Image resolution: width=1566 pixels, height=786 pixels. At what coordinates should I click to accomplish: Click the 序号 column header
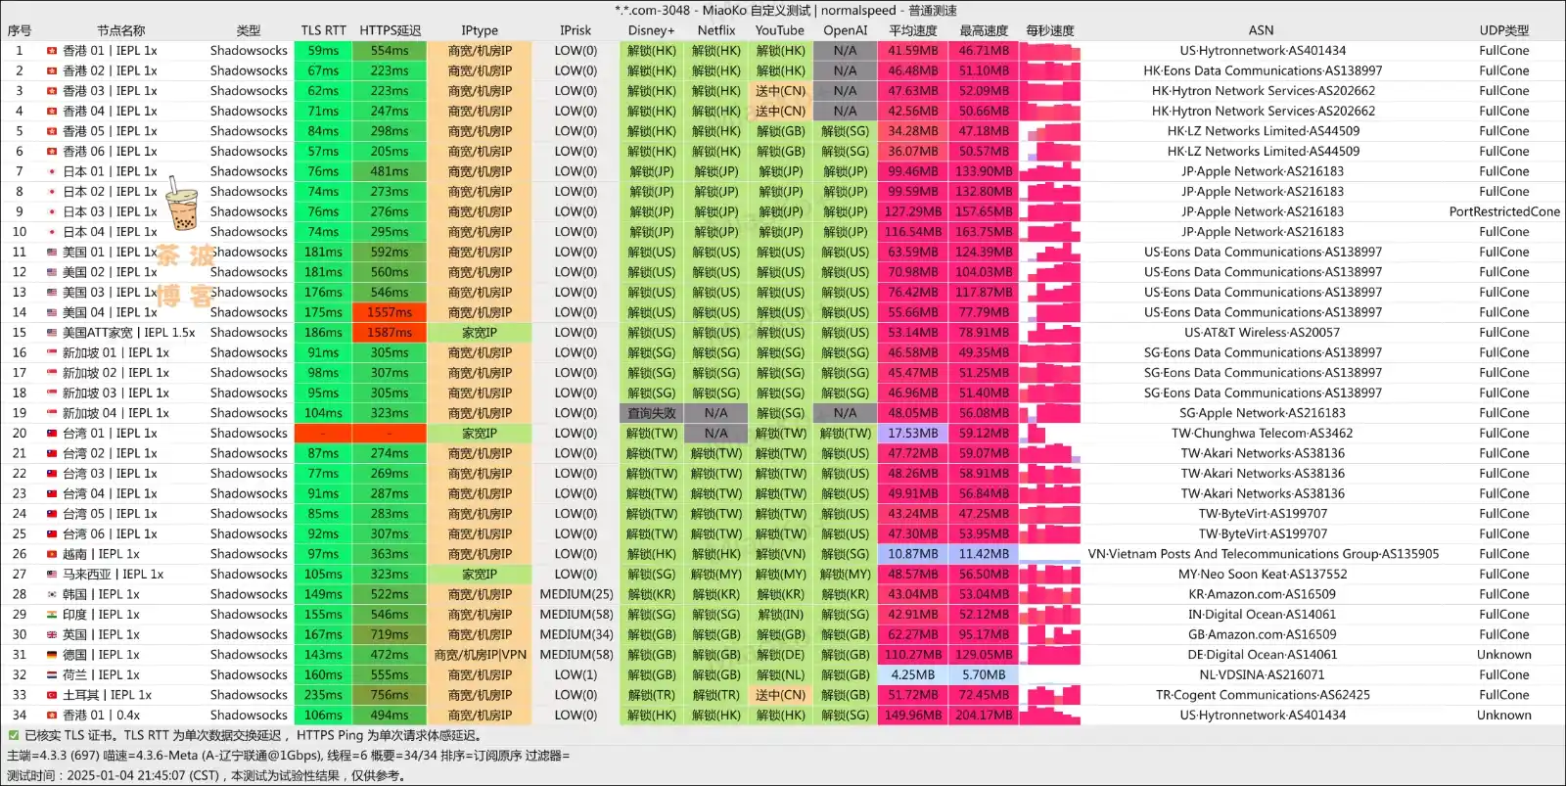(x=20, y=30)
